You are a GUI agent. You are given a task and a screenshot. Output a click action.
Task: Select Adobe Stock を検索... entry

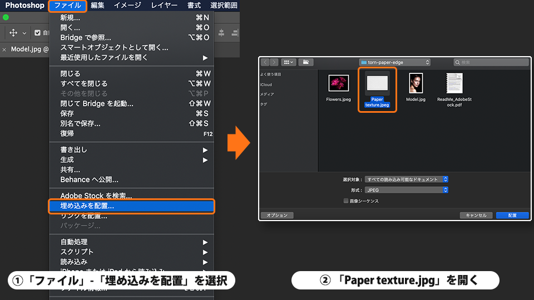coord(132,196)
